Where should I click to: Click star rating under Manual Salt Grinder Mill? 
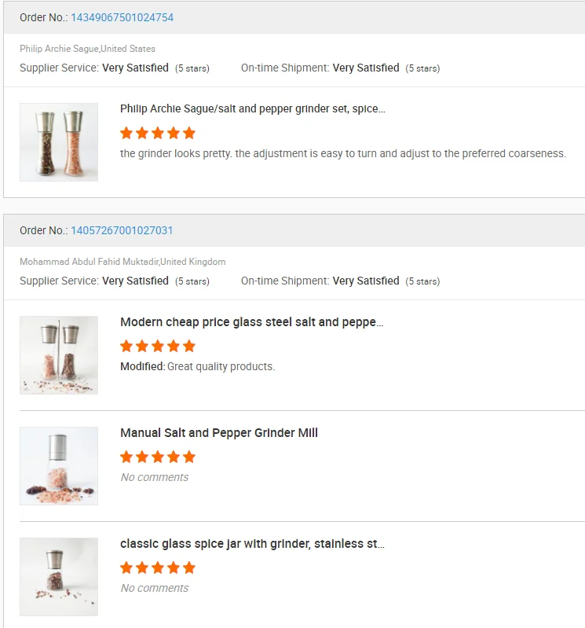pos(157,457)
